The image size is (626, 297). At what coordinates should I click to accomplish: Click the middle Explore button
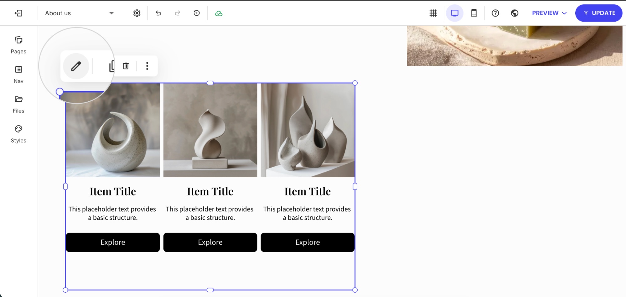coord(210,242)
